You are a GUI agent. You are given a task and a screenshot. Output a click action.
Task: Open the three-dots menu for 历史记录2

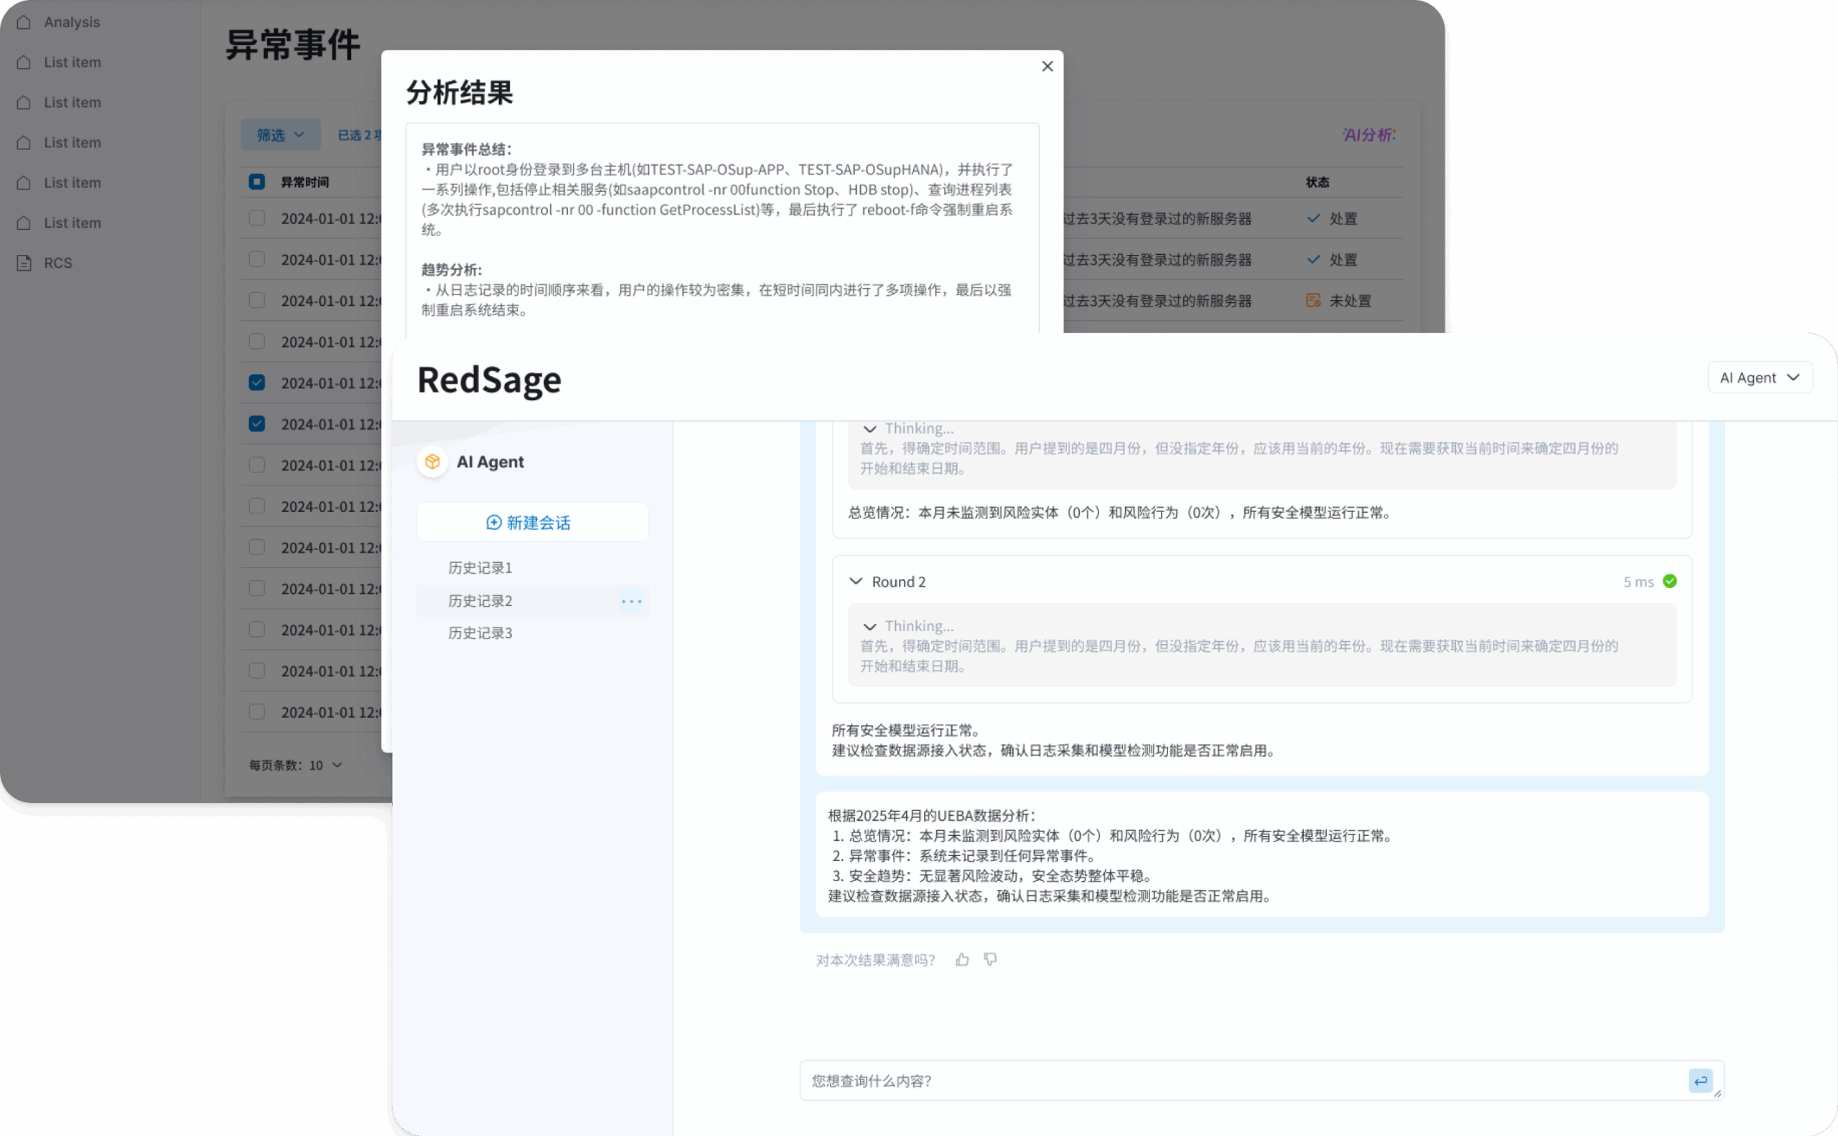click(631, 601)
